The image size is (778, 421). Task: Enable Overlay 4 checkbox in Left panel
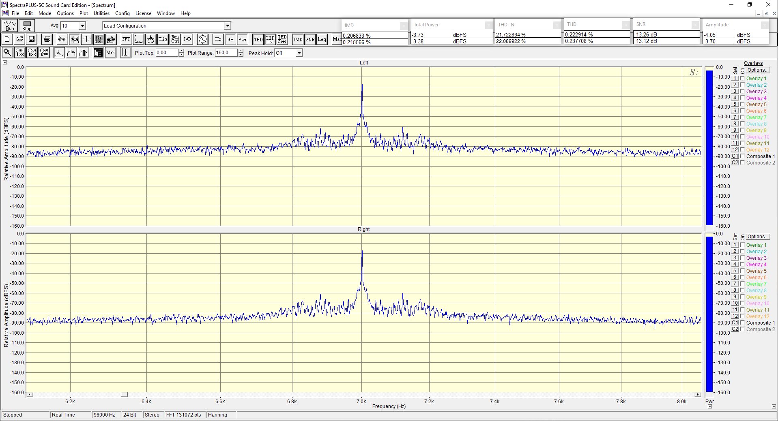[742, 98]
